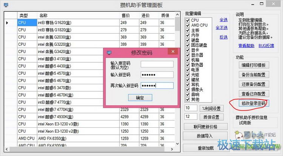
Task: Toggle the 显卡 checkbox
Action: click(188, 50)
